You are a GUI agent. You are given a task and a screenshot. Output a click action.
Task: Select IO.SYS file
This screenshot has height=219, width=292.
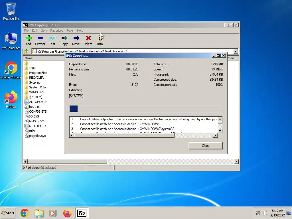coord(34,116)
